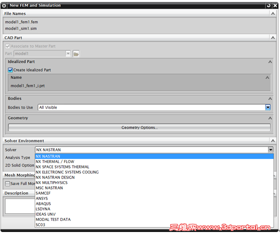Screen dimensions: 280x234
Task: Click the Solver combo box arrow
Action: click(x=270, y=149)
